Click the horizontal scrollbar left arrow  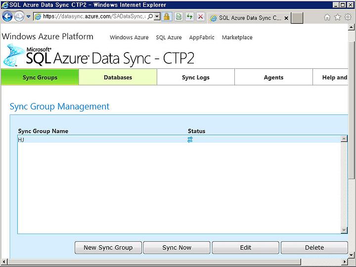[x=4, y=262]
